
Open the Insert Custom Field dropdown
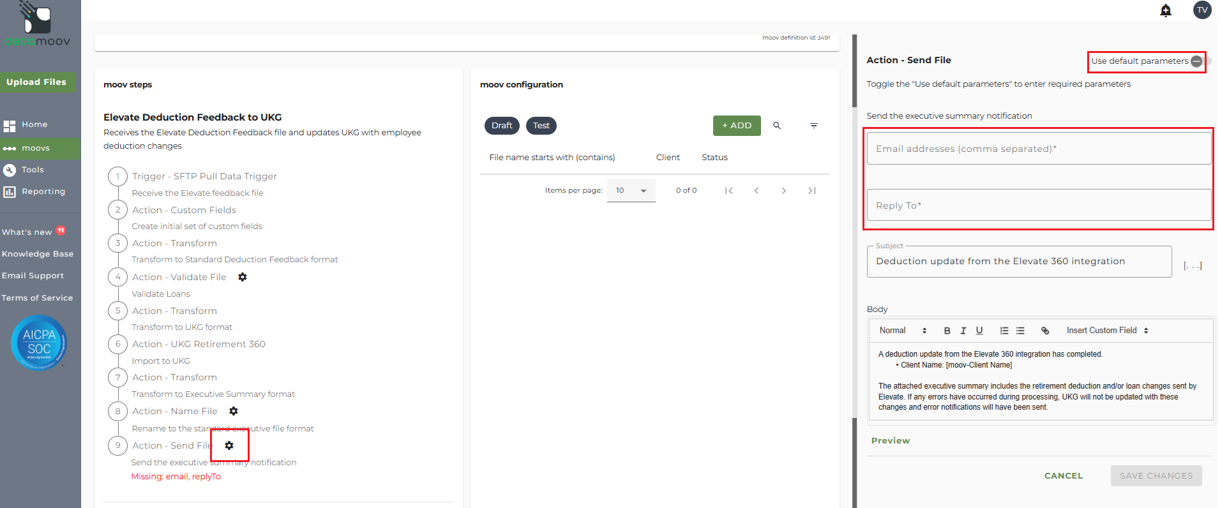(1108, 331)
